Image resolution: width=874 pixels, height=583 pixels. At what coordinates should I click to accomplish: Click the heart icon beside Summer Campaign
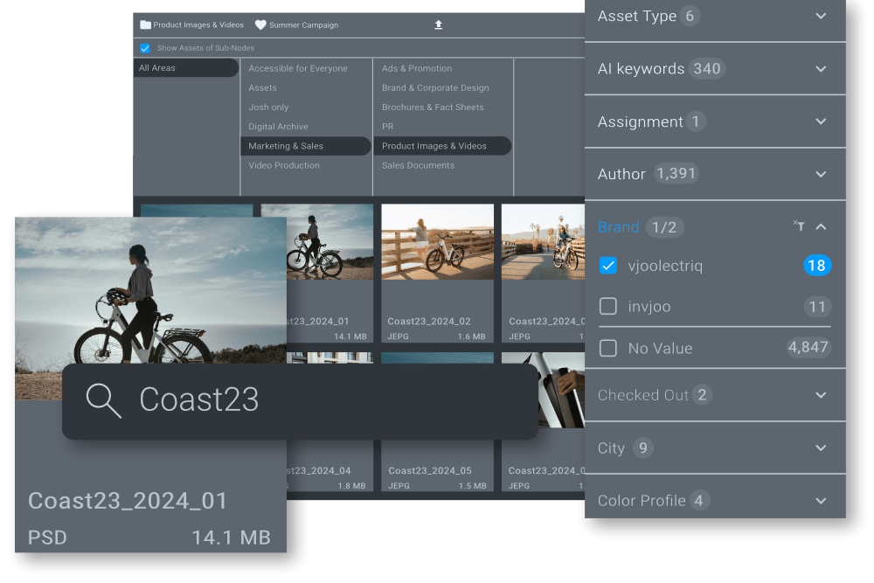[260, 25]
